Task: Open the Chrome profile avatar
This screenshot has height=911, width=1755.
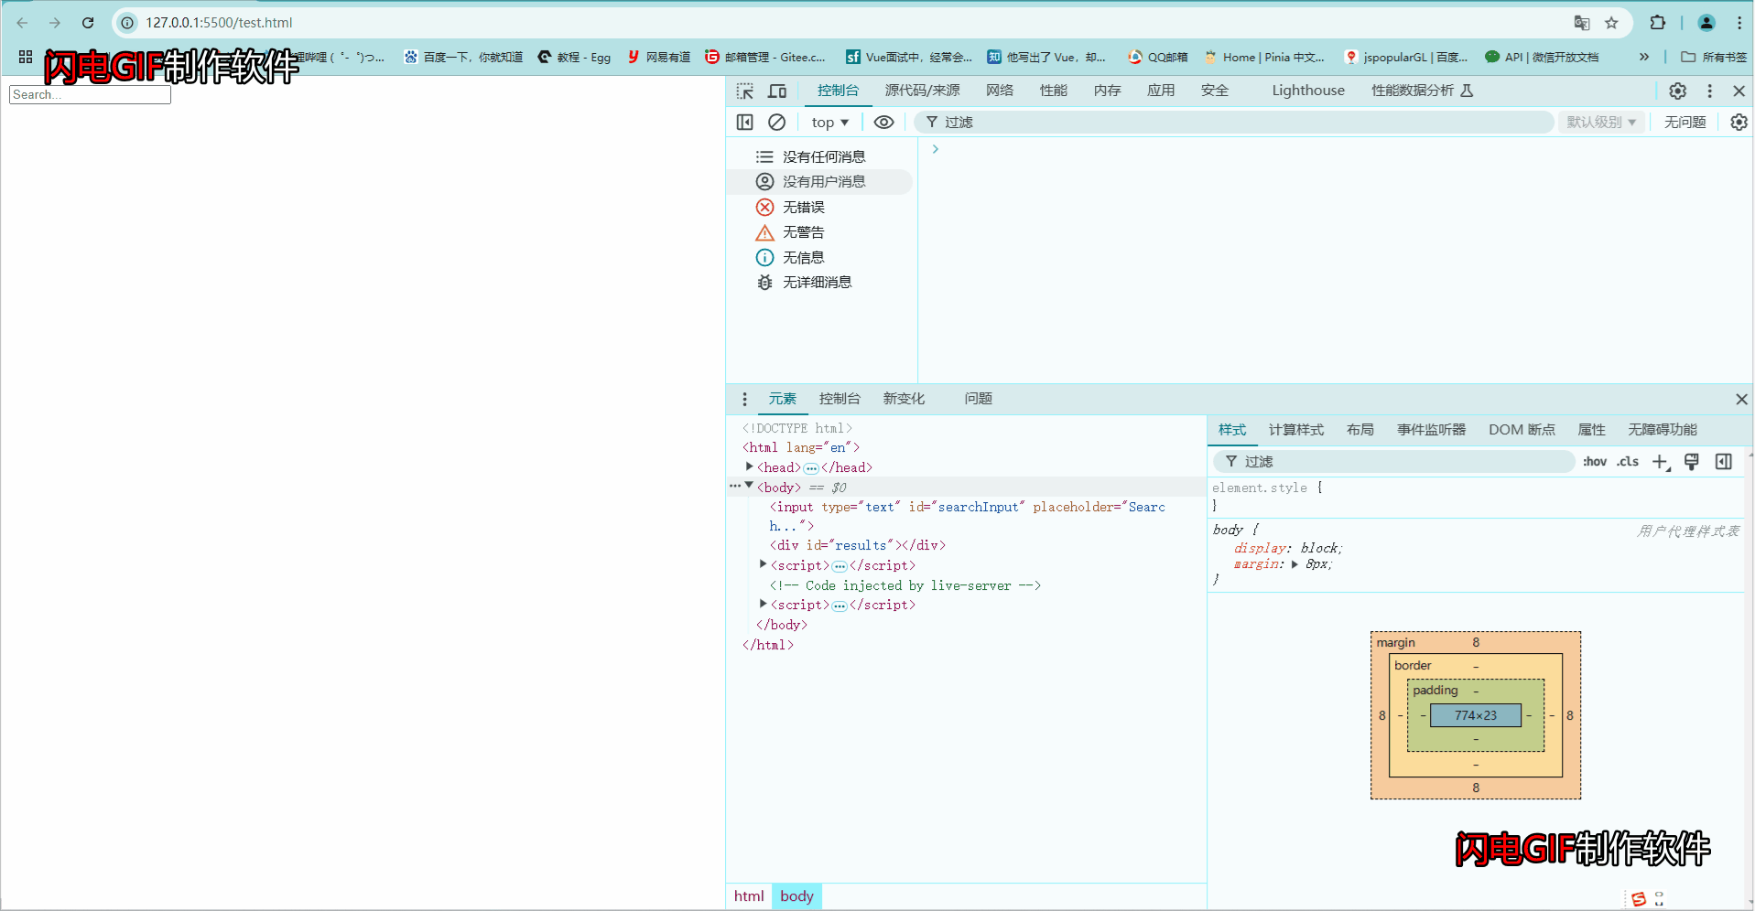Action: [1706, 23]
